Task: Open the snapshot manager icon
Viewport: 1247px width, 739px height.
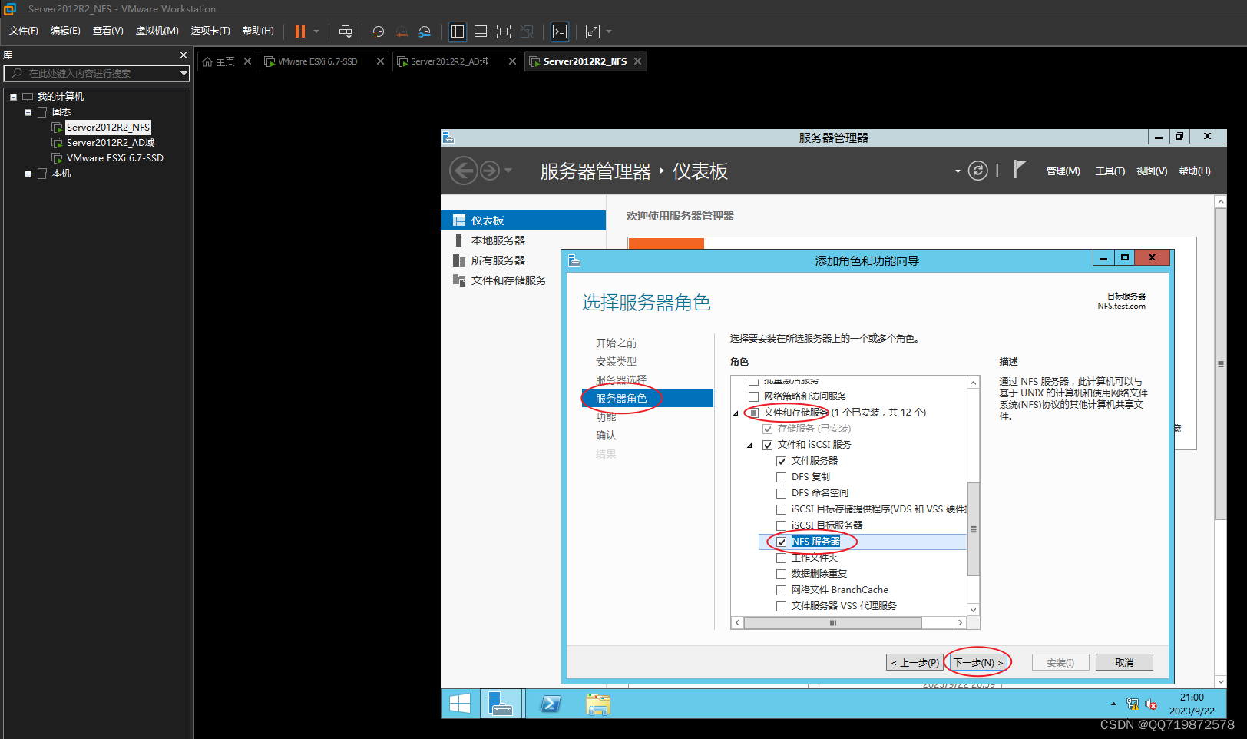Action: click(x=425, y=31)
